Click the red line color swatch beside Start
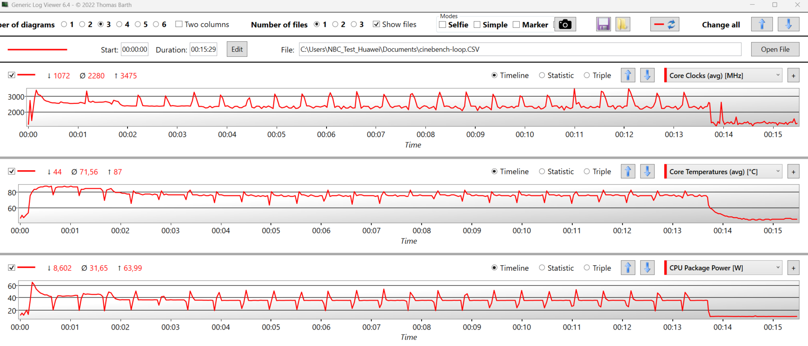Viewport: 808px width, 346px height. tap(37, 50)
